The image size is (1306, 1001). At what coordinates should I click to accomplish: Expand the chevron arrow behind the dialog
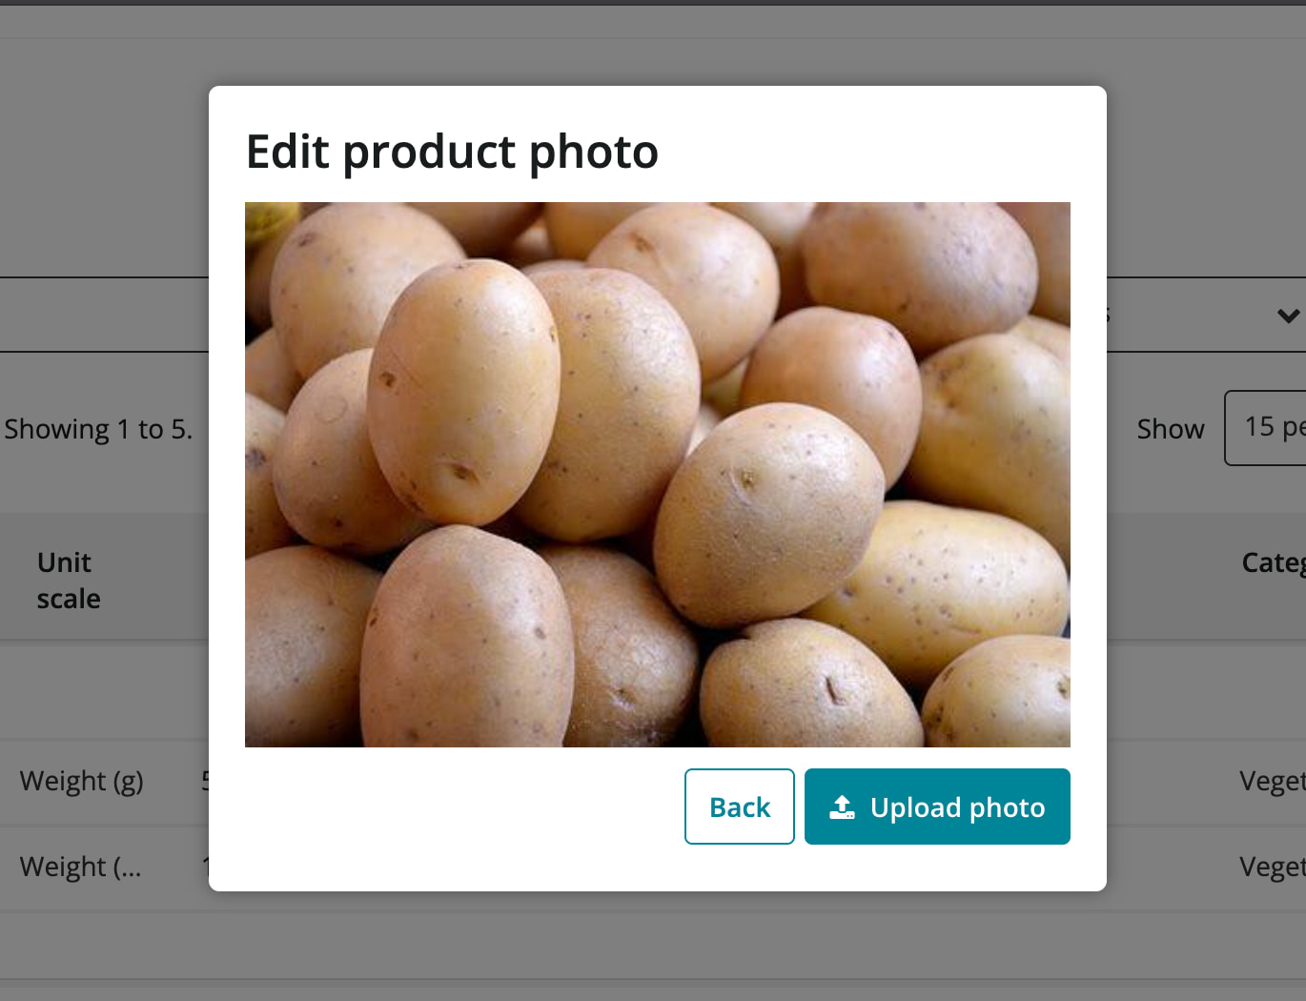[1288, 316]
